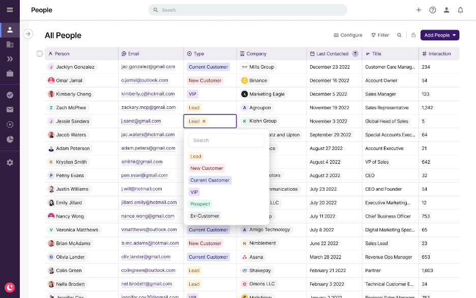
Task: Remove the Lead tag with the x
Action: [x=204, y=121]
